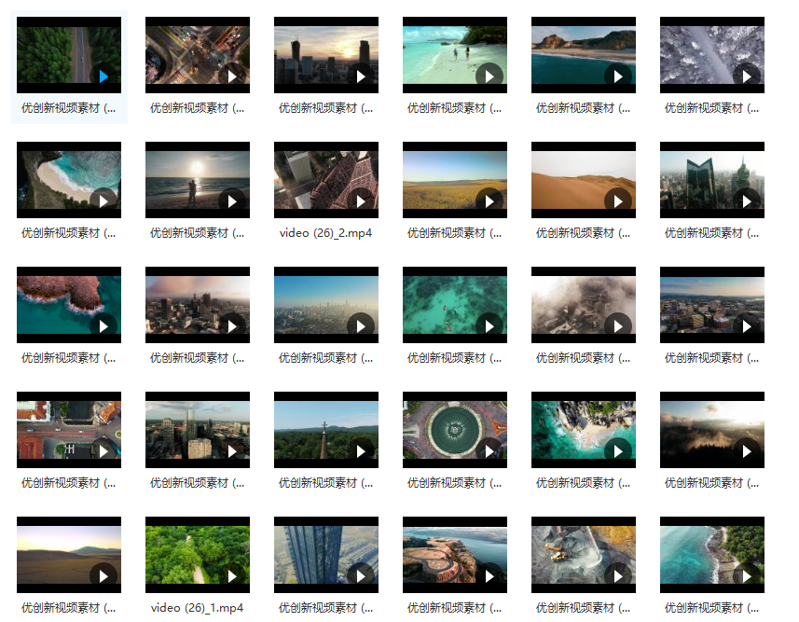Viewport: 799px width, 622px height.
Task: Open the city skyline at sunset video
Action: (x=326, y=55)
